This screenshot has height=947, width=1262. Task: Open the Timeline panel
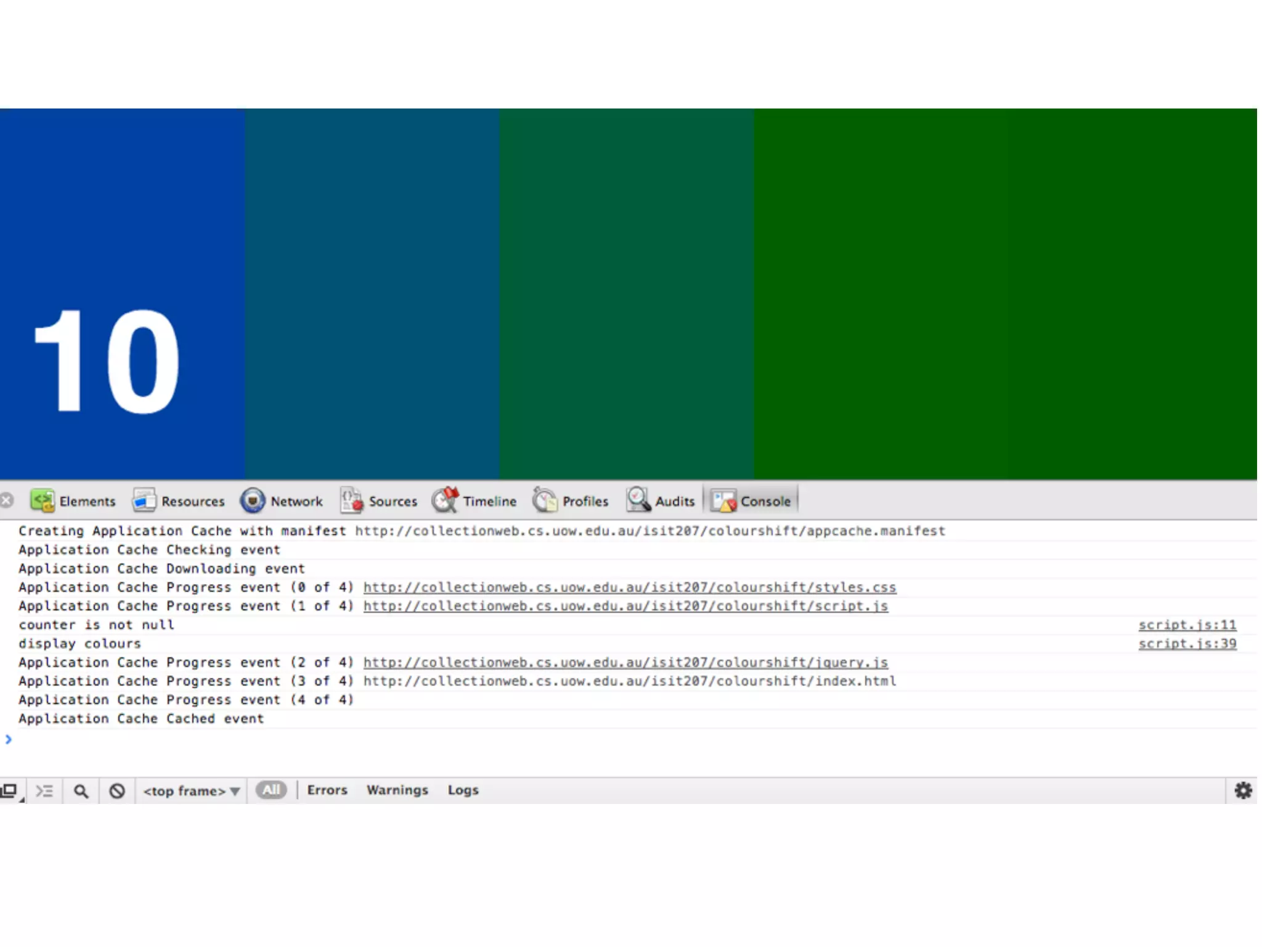(x=474, y=501)
